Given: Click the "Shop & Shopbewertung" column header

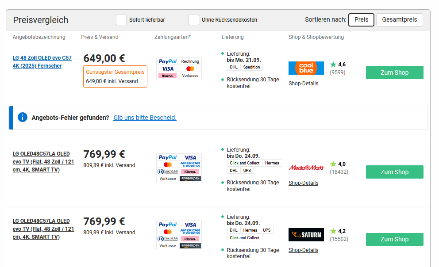Looking at the screenshot, I should click(316, 37).
